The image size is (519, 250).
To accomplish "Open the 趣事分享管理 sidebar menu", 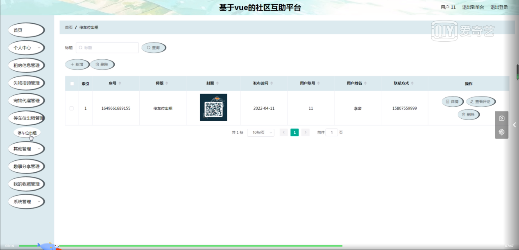I will click(x=26, y=167).
